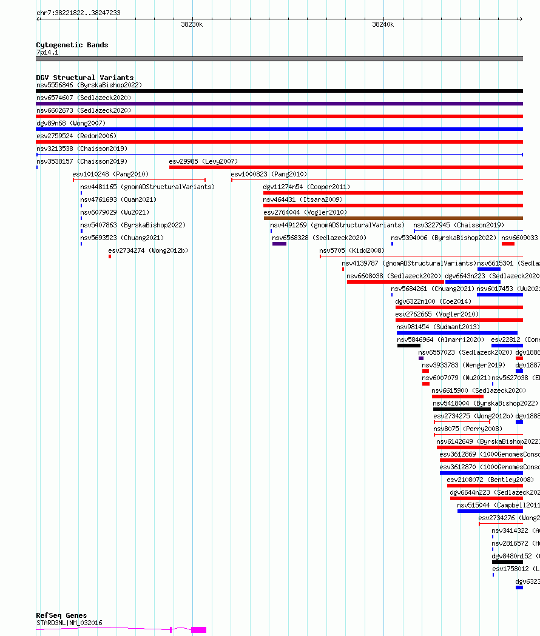Click the blue bar under esv3612870

click(482, 473)
